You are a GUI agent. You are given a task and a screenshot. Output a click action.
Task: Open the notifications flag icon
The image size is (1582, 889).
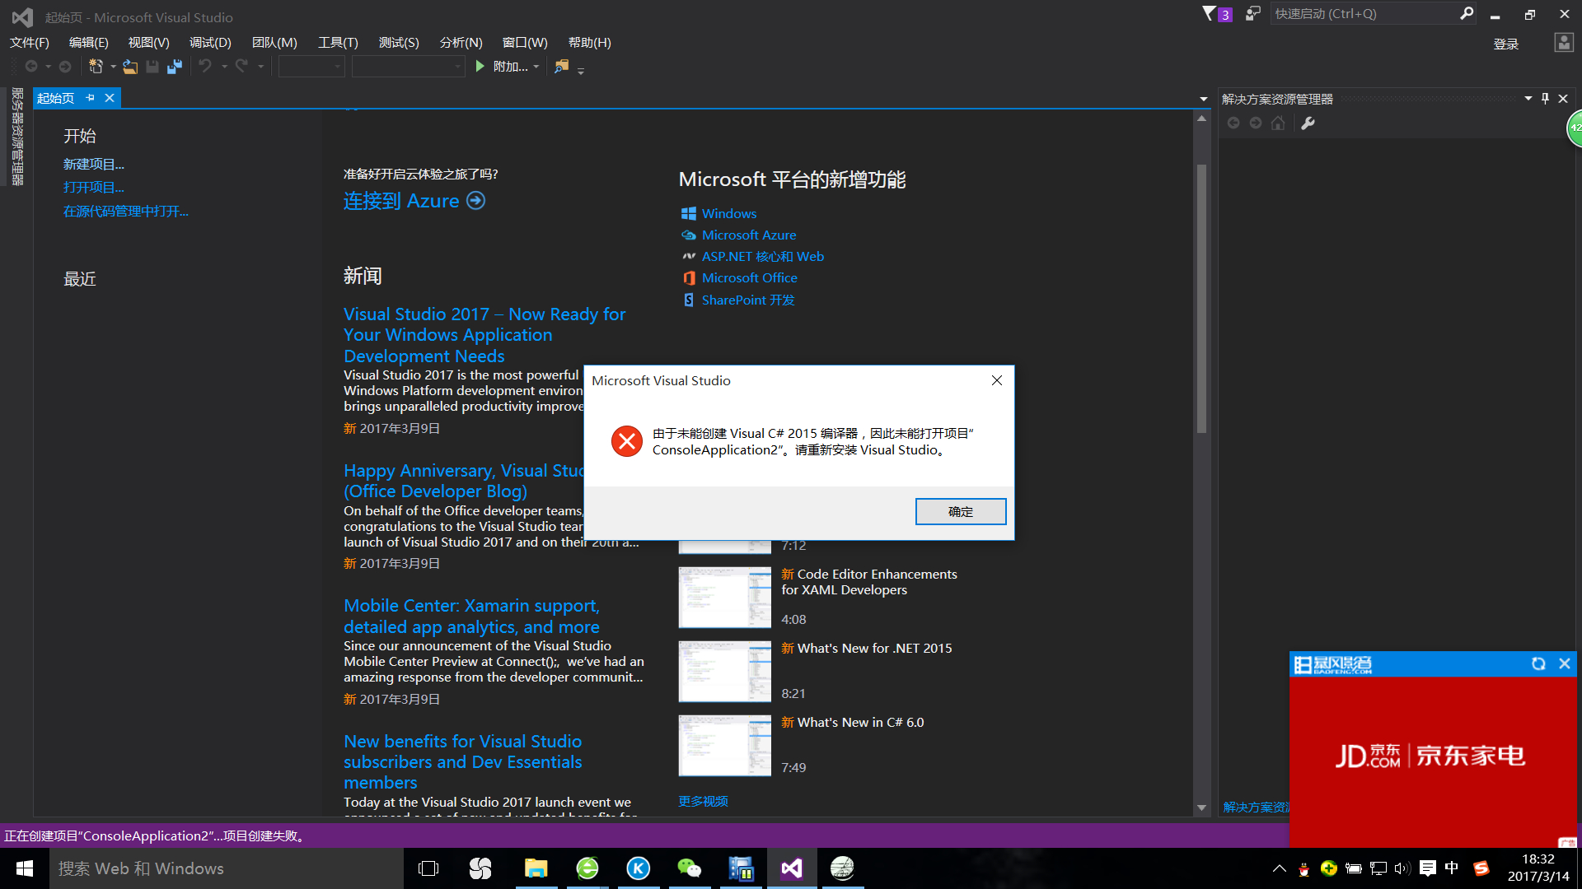[x=1209, y=14]
